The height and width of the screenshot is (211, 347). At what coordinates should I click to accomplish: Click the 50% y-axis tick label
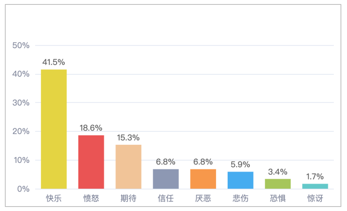coord(21,45)
